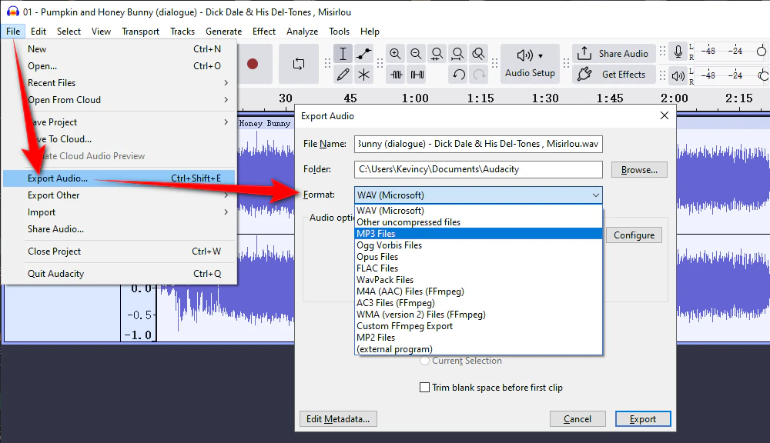The image size is (770, 443).
Task: Select the Envelope tool
Action: [x=363, y=54]
